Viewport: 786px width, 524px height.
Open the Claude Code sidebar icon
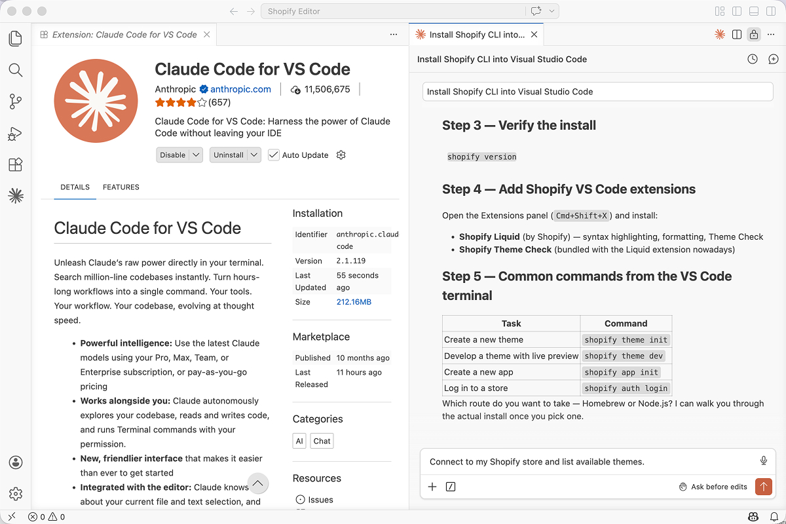(x=16, y=195)
